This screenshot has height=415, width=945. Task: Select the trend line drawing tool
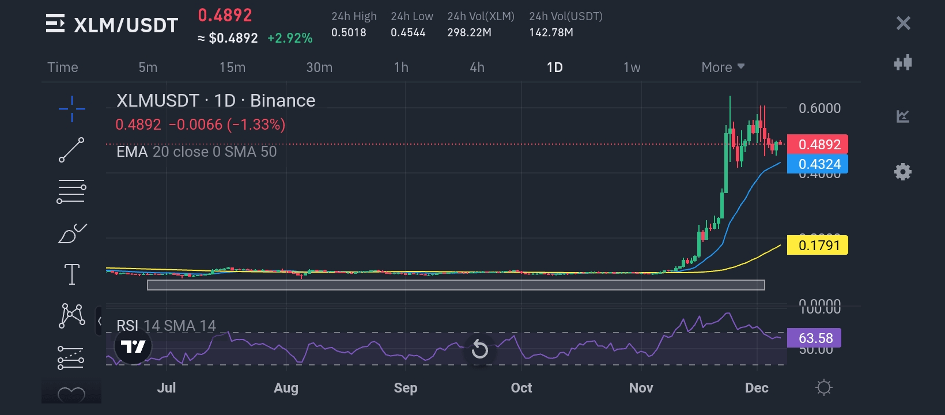pyautogui.click(x=72, y=150)
